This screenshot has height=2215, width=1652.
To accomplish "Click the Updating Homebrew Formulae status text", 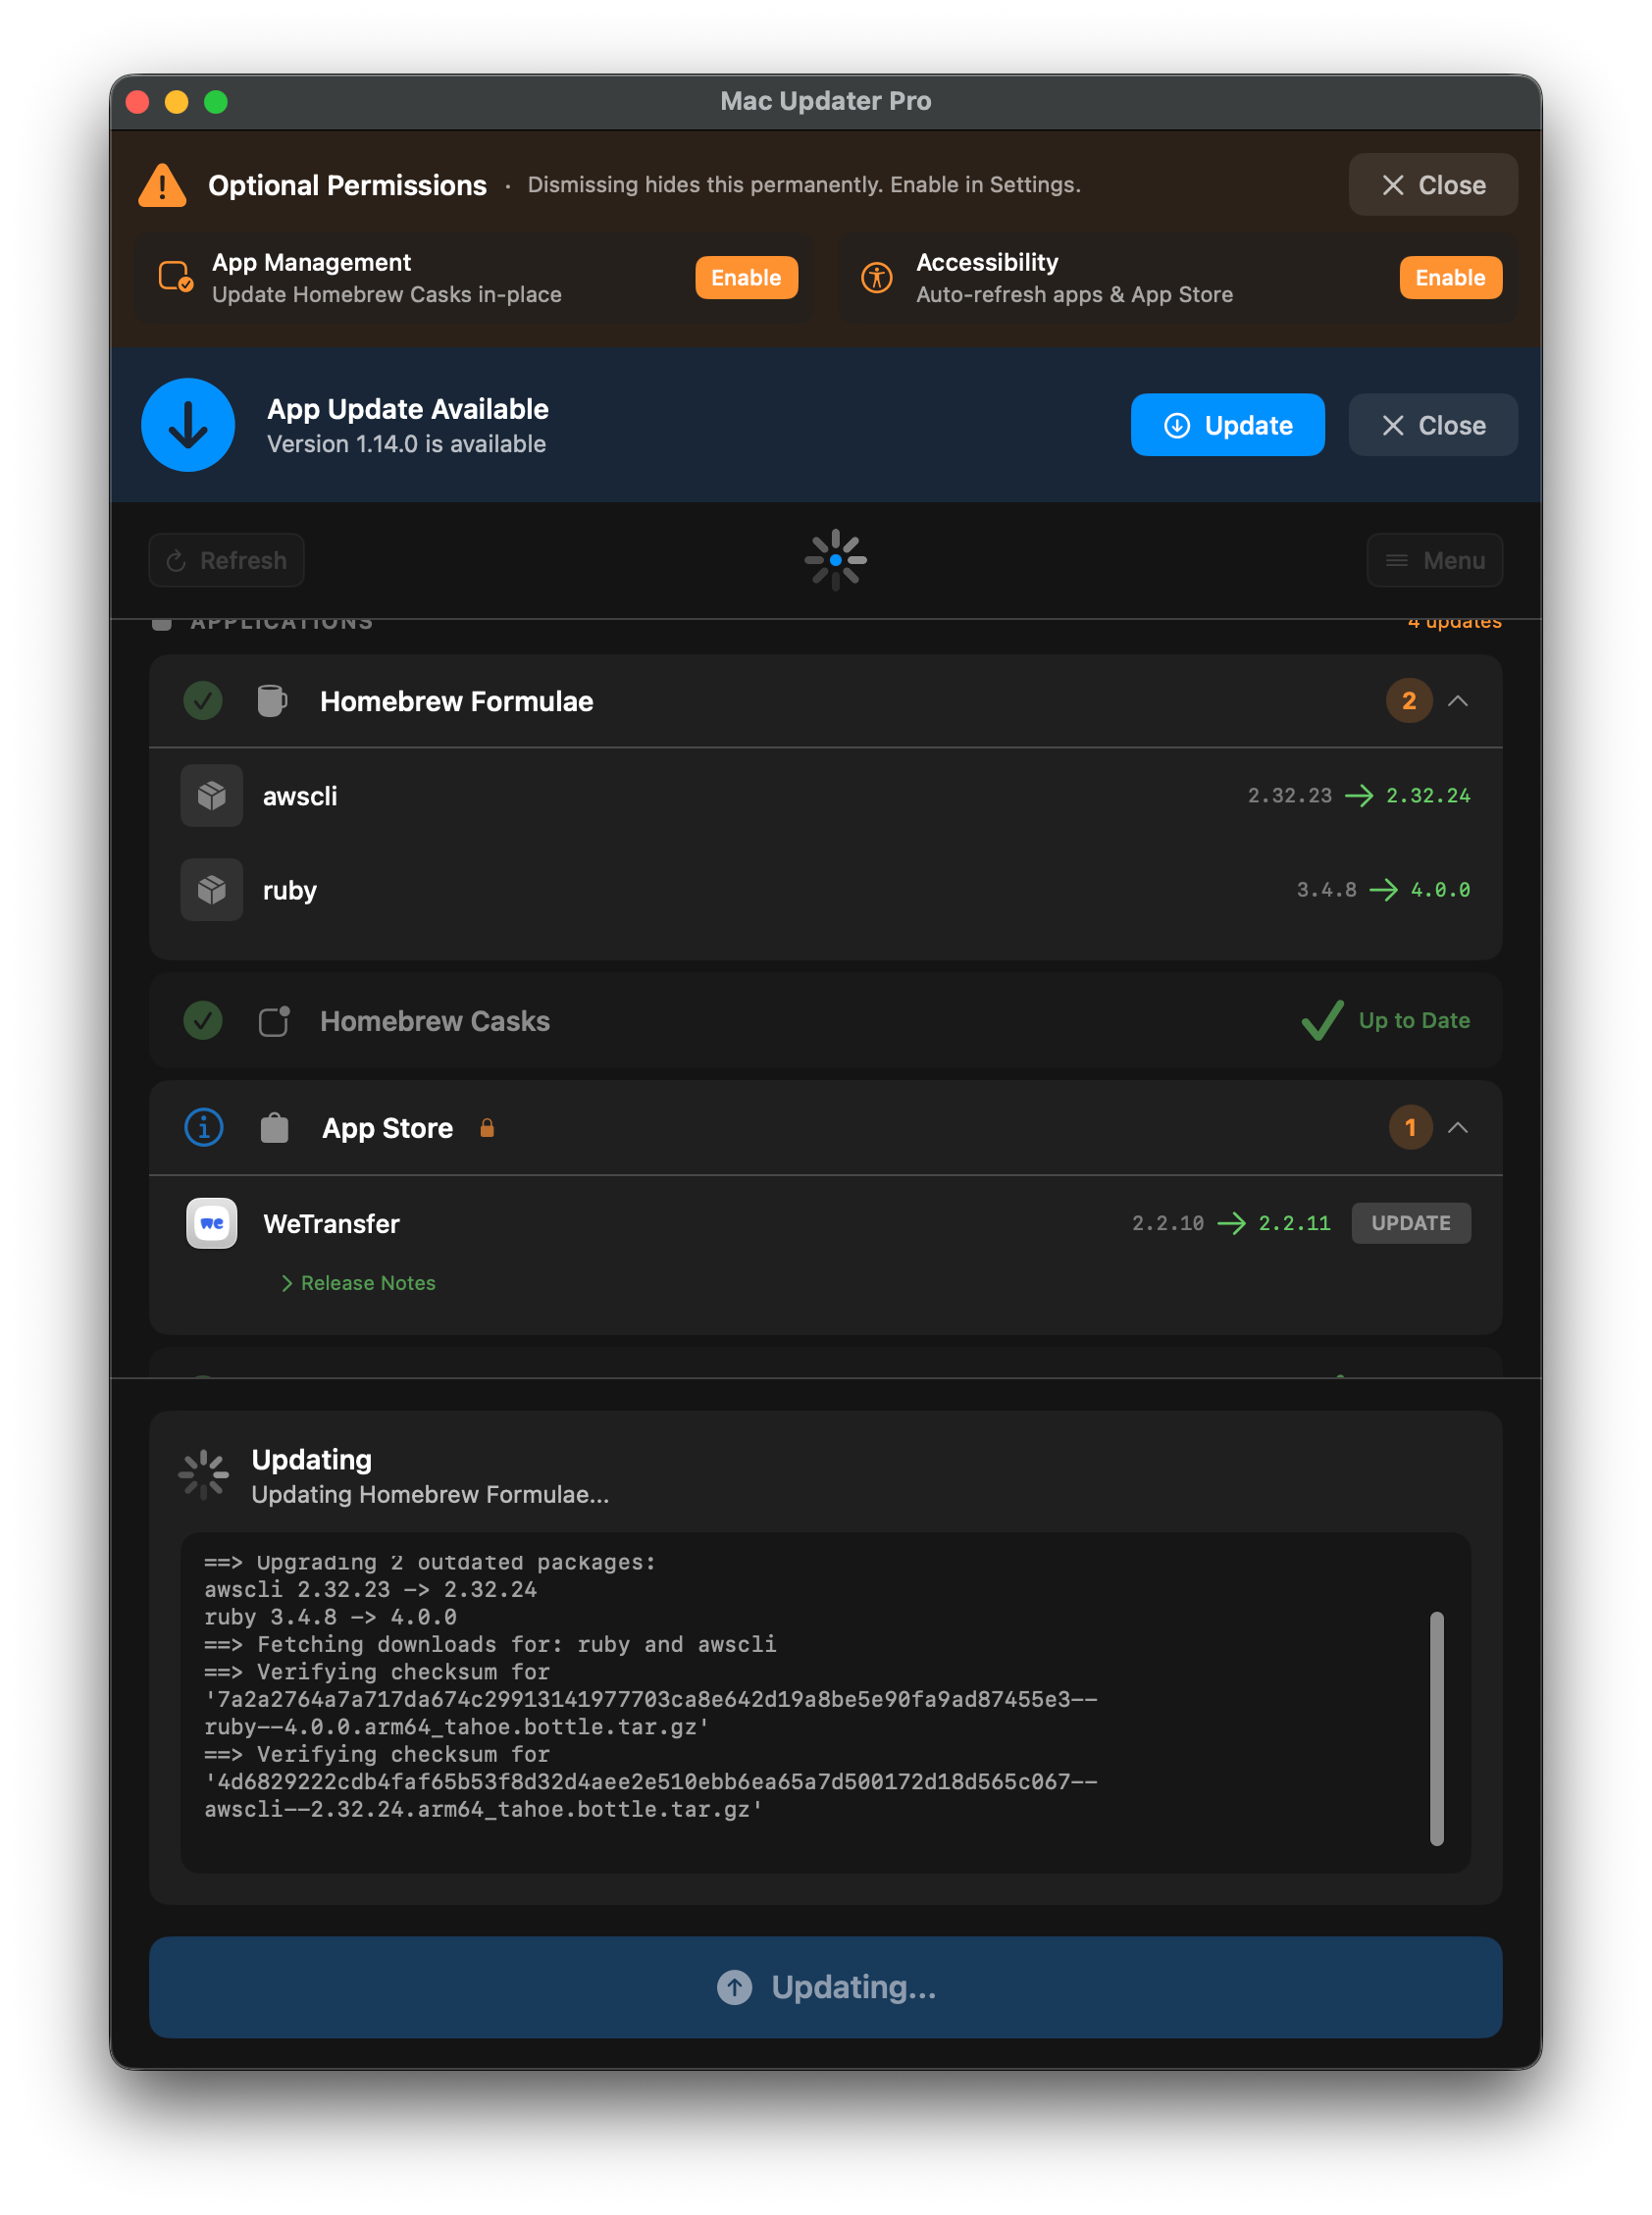I will coord(430,1494).
